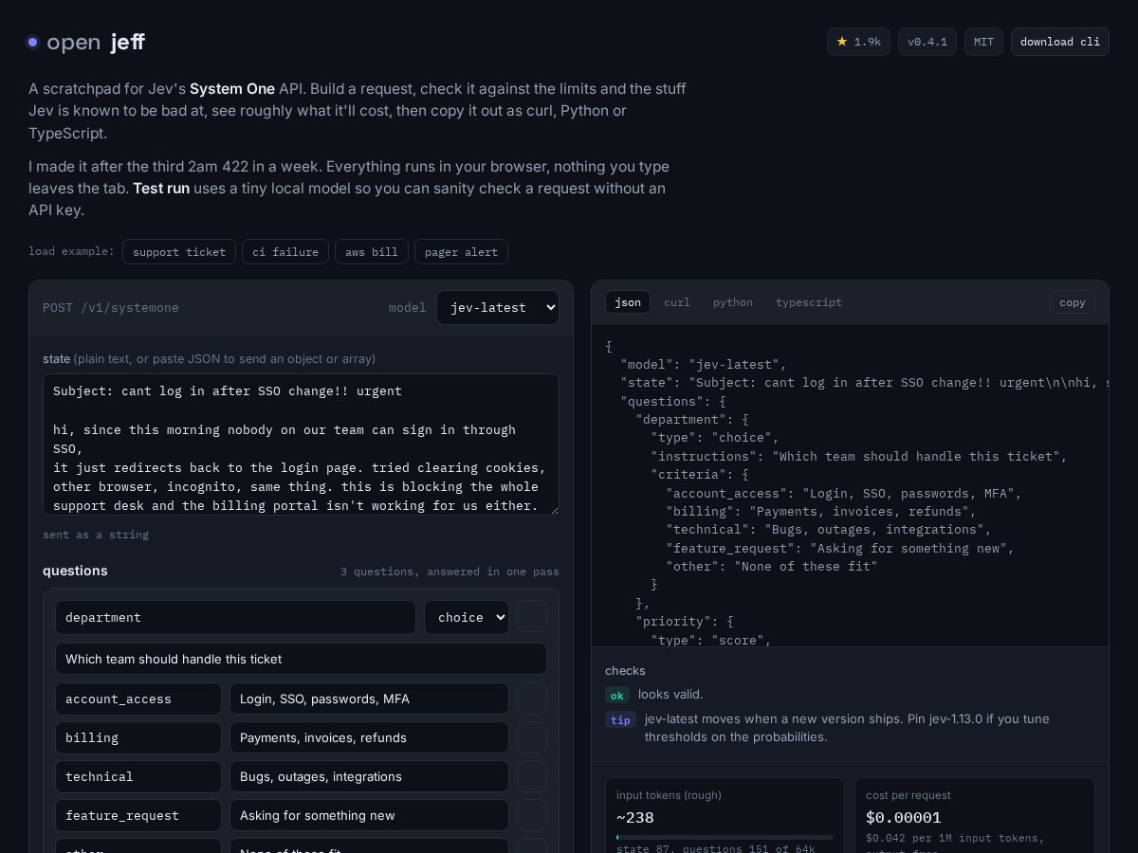Switch to the python tab

point(733,302)
